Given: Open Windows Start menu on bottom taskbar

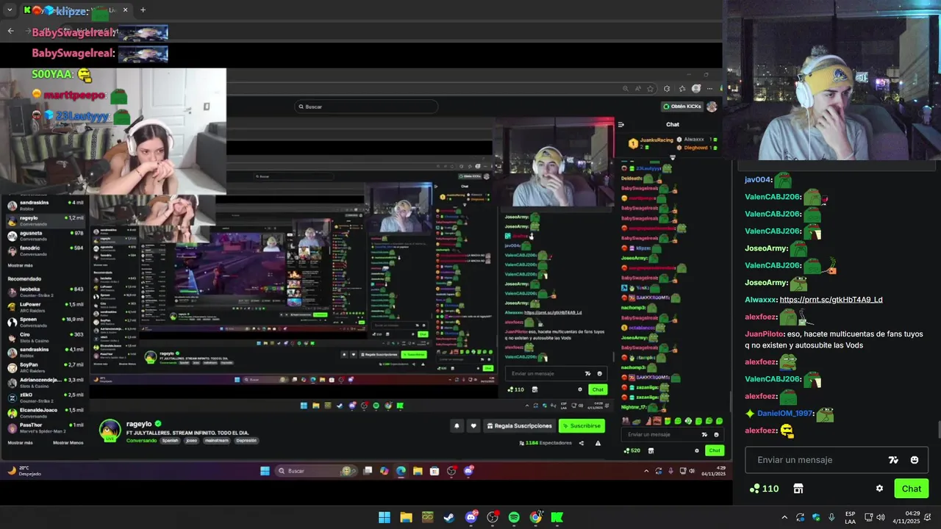Looking at the screenshot, I should click(x=384, y=517).
